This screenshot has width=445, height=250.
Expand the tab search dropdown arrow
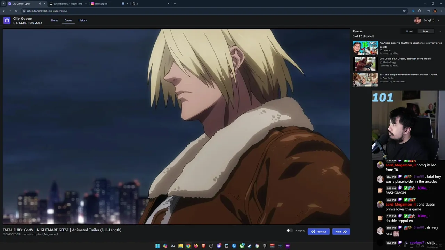3,3
